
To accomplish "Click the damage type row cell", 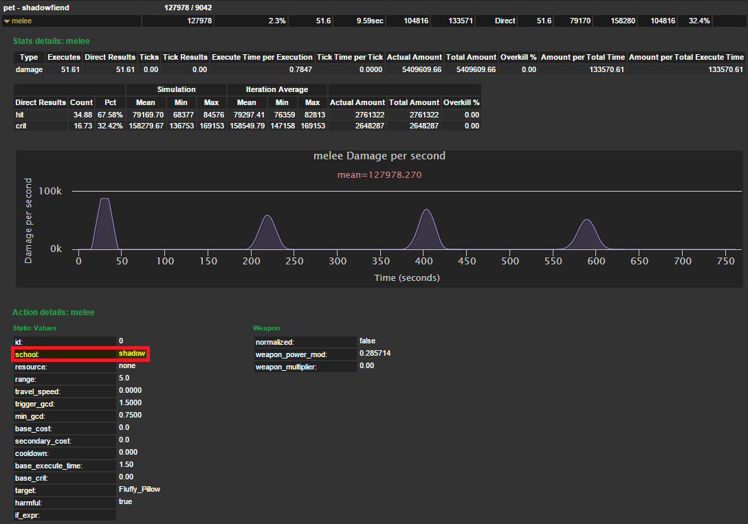I will (x=29, y=69).
